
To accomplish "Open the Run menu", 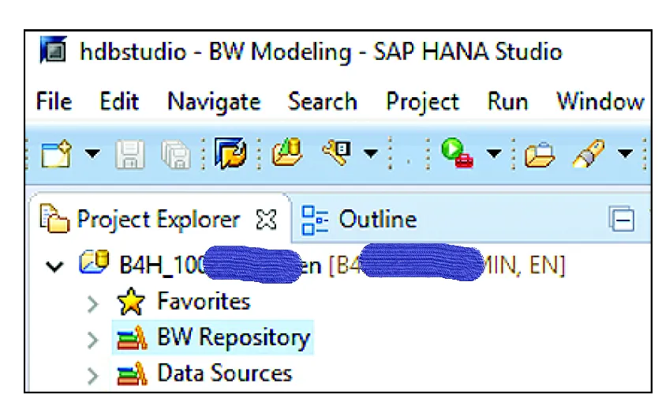I will (x=507, y=102).
